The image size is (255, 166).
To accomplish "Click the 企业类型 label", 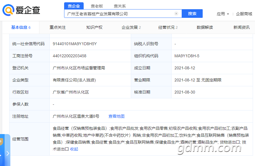I will (20, 80).
